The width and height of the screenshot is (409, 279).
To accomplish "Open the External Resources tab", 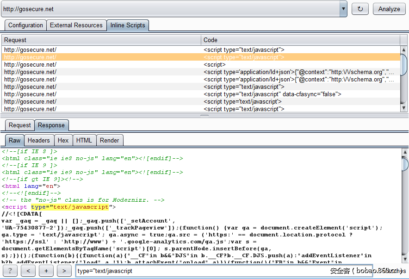I will (76, 25).
